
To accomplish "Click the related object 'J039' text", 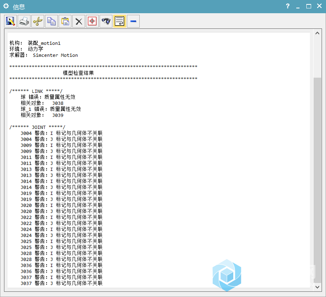I will click(58, 115).
